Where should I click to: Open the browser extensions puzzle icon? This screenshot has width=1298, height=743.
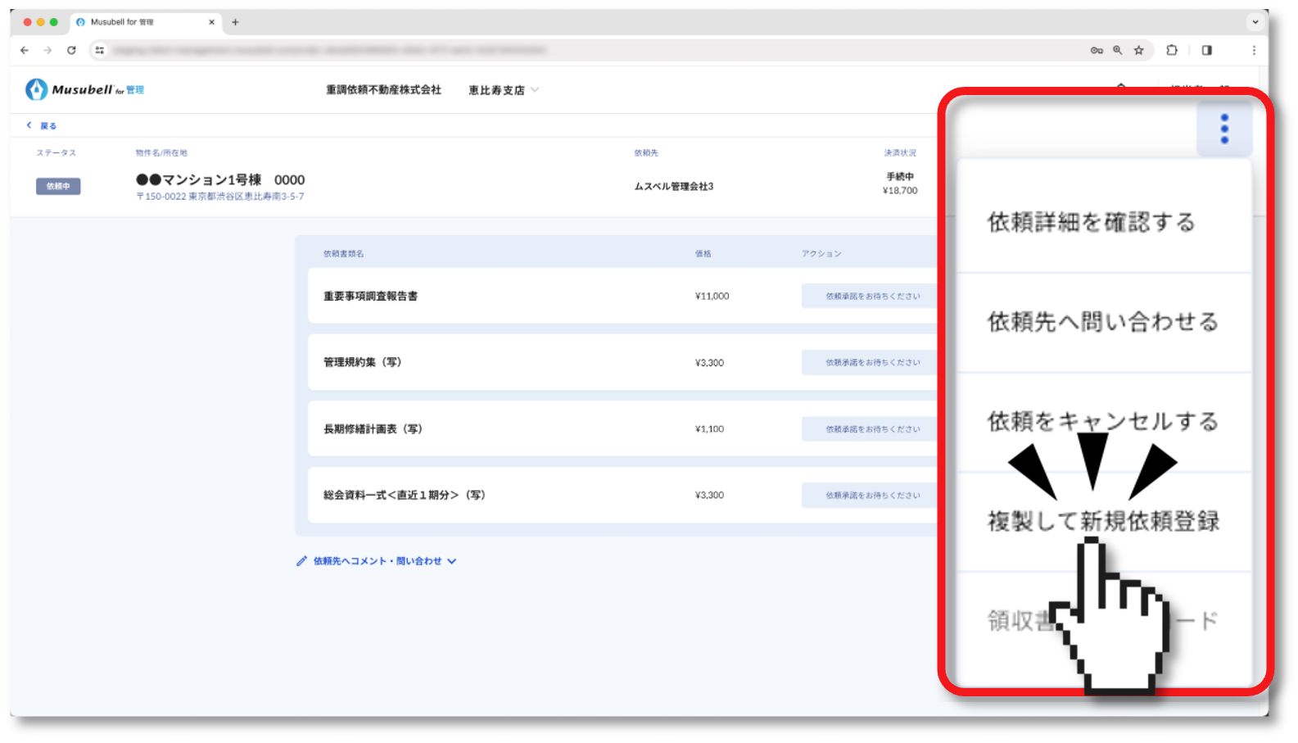[1172, 50]
